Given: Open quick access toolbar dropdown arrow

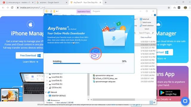Looking at the screenshot, I should [x=57, y=11].
